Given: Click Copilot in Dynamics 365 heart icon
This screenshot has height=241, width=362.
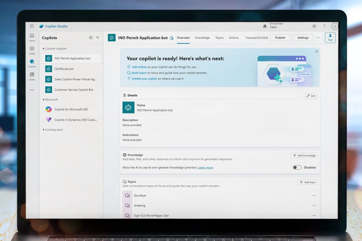Looking at the screenshot, I should pos(48,119).
